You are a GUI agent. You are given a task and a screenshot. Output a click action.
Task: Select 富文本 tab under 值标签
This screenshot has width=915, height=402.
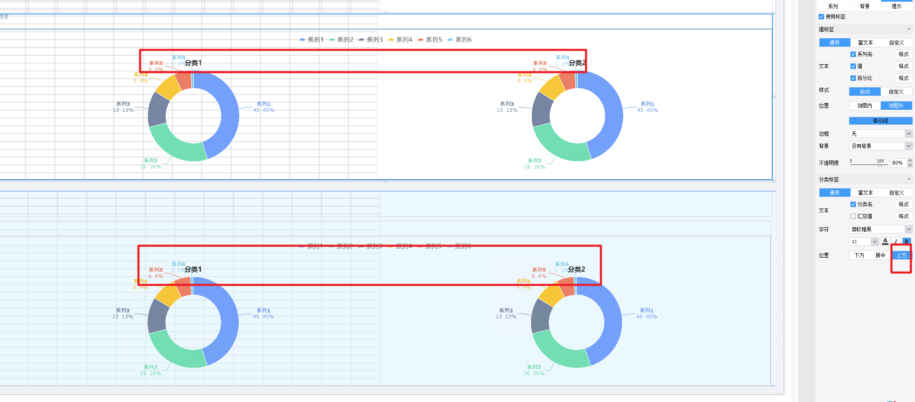click(x=865, y=42)
